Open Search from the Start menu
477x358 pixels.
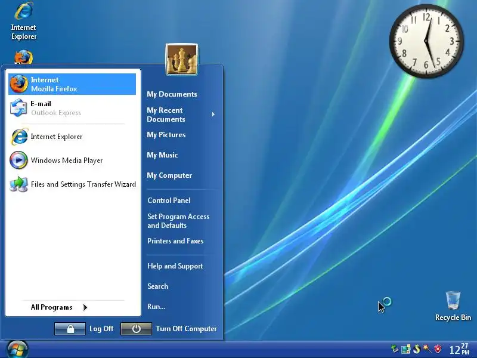click(x=157, y=286)
